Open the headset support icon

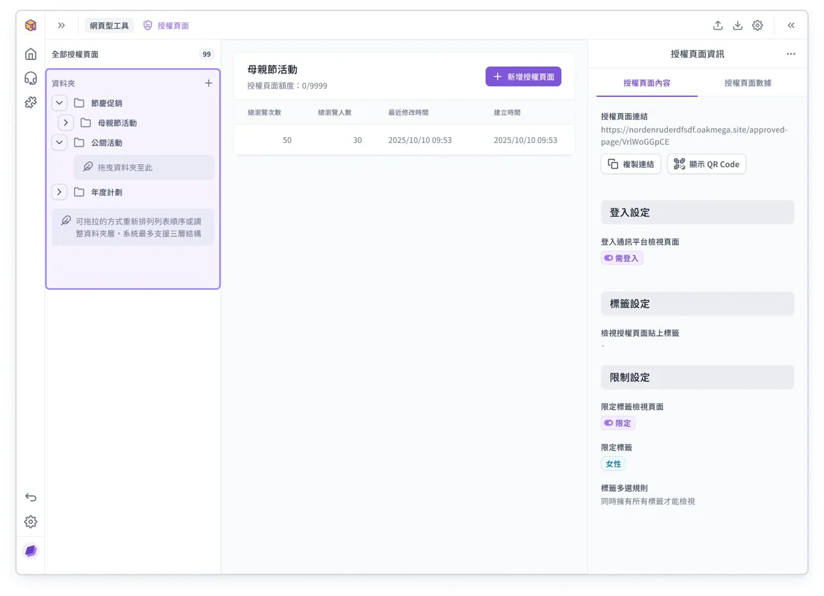(30, 78)
